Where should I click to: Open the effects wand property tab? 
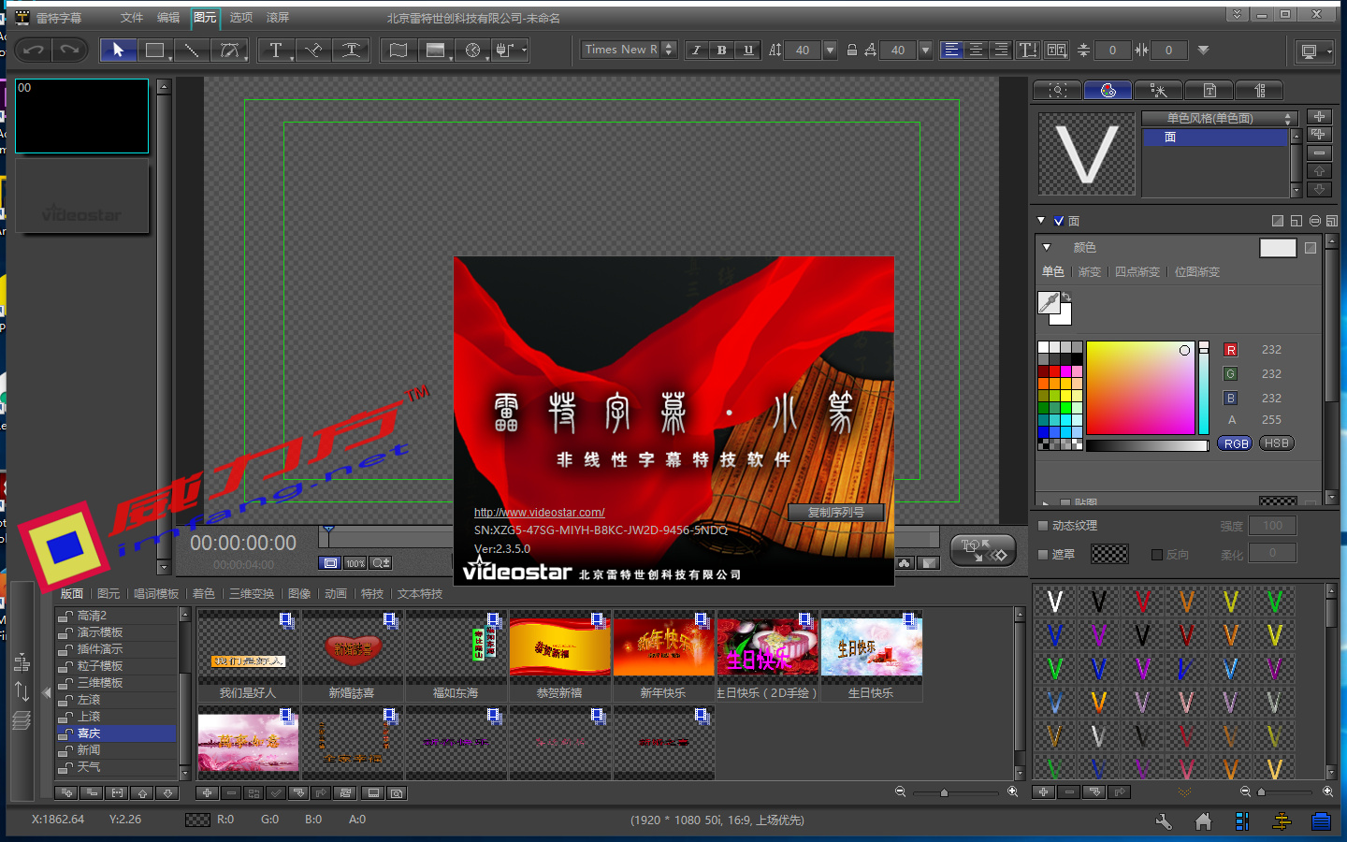[x=1159, y=90]
